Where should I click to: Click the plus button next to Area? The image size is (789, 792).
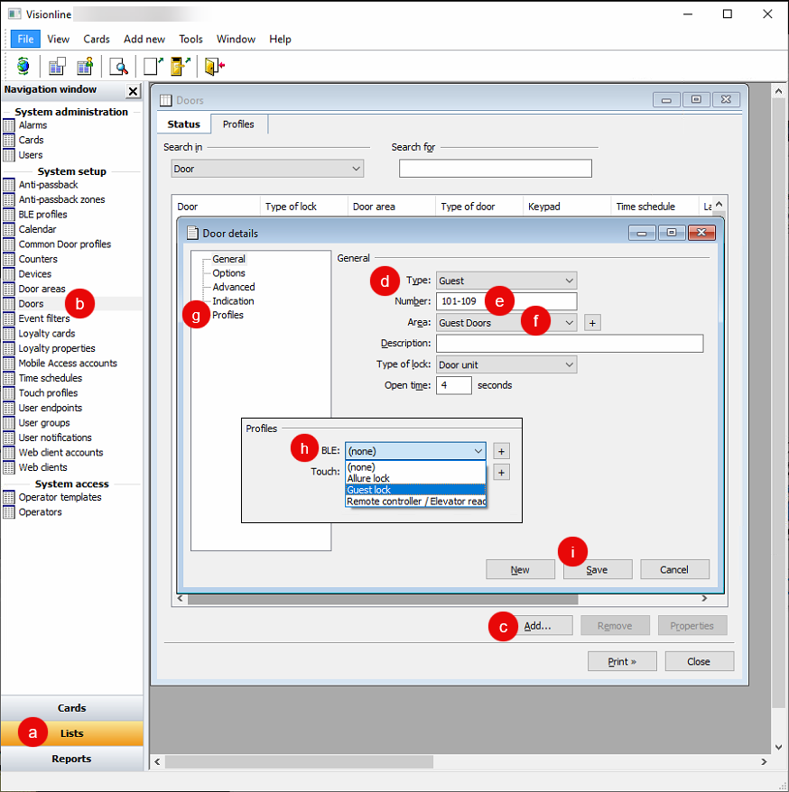click(x=592, y=323)
